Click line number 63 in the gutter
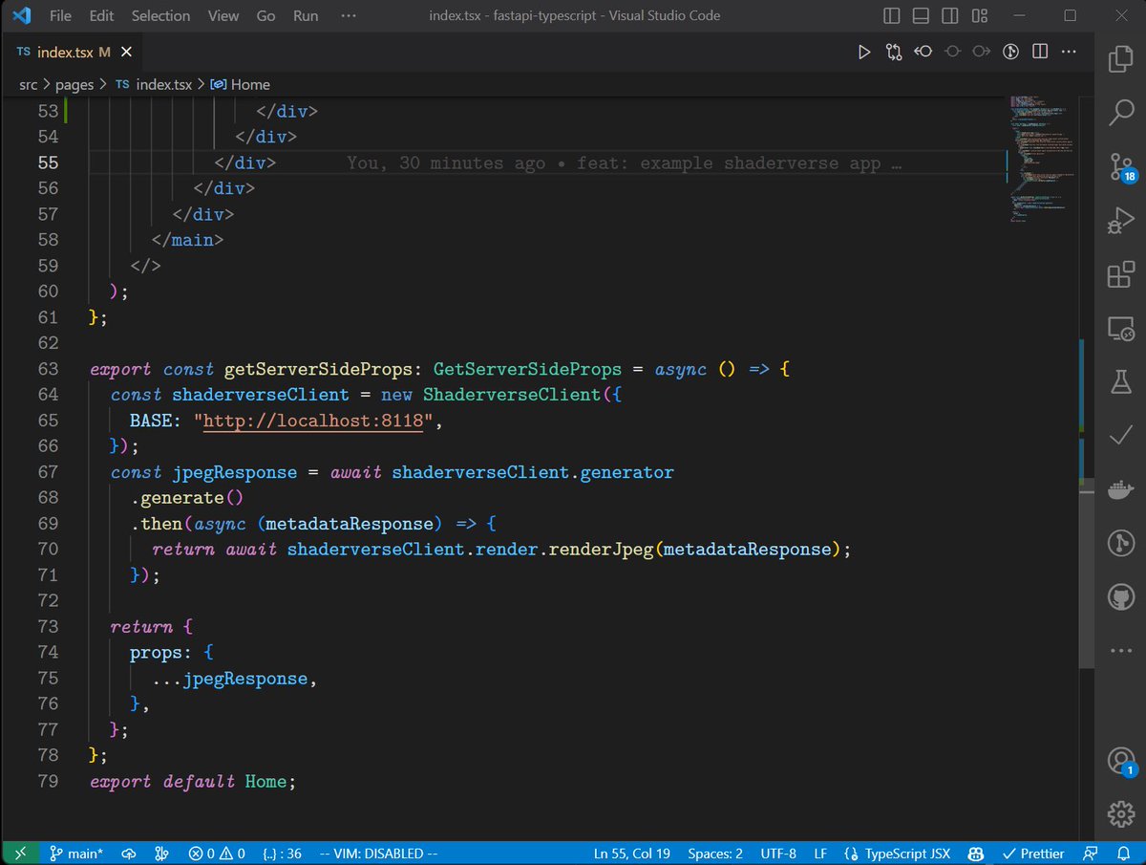The width and height of the screenshot is (1146, 865). 48,369
